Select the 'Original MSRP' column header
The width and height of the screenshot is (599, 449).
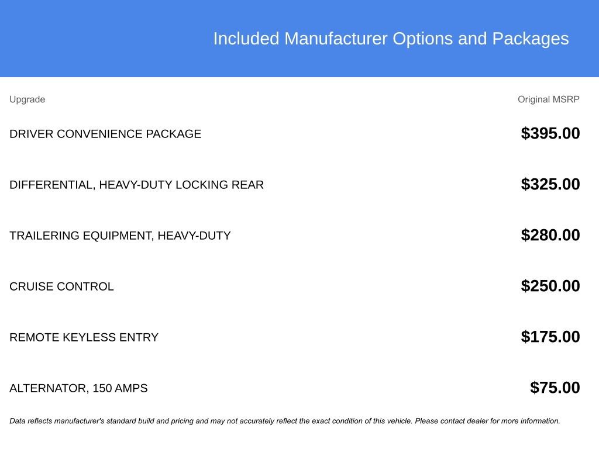click(548, 99)
